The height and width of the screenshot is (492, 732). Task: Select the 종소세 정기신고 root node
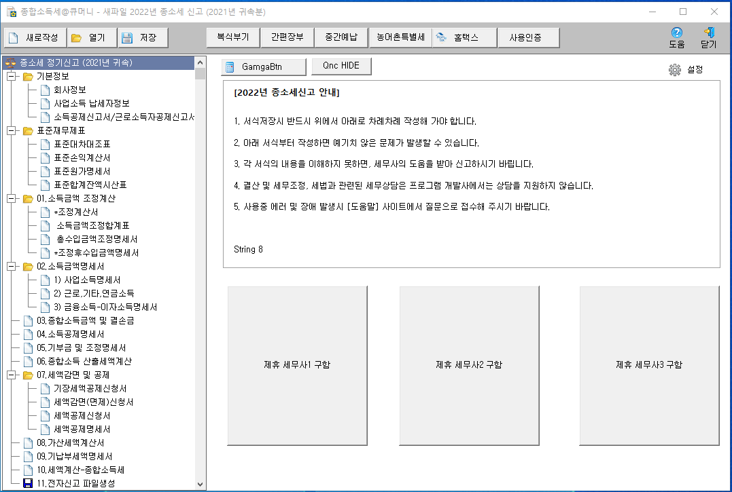pos(98,62)
